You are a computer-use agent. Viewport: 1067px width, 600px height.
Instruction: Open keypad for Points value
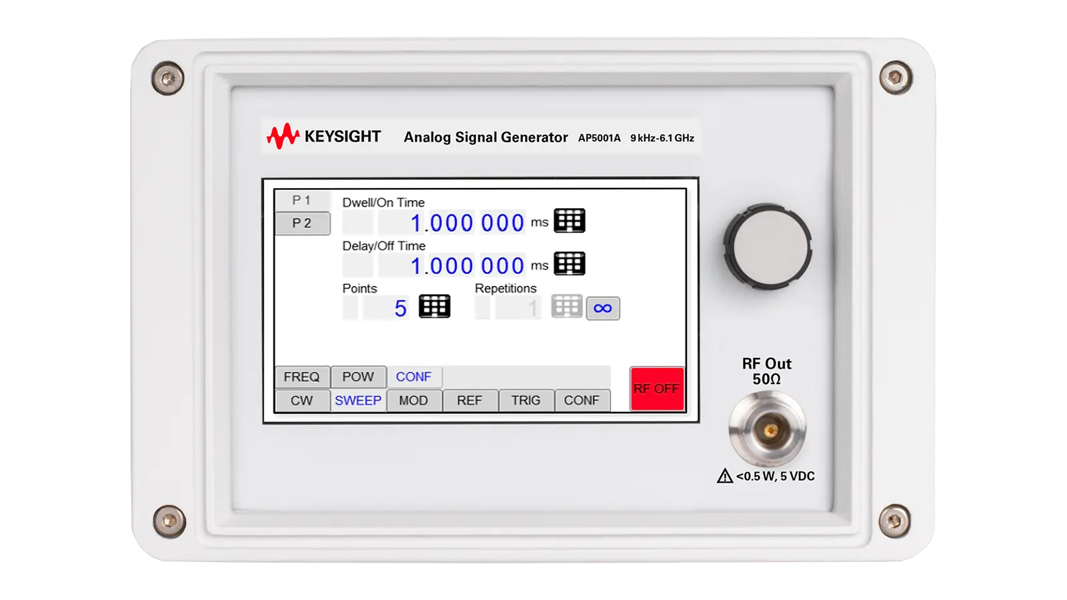[x=434, y=307]
